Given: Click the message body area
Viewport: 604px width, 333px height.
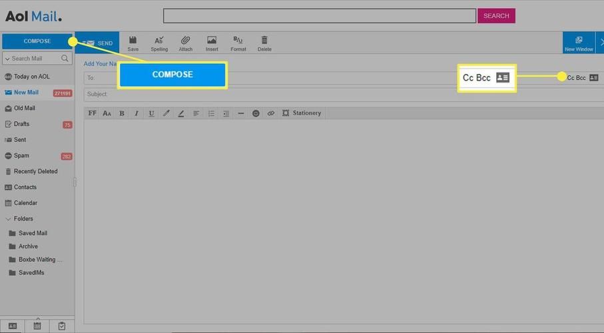Looking at the screenshot, I should (344, 222).
